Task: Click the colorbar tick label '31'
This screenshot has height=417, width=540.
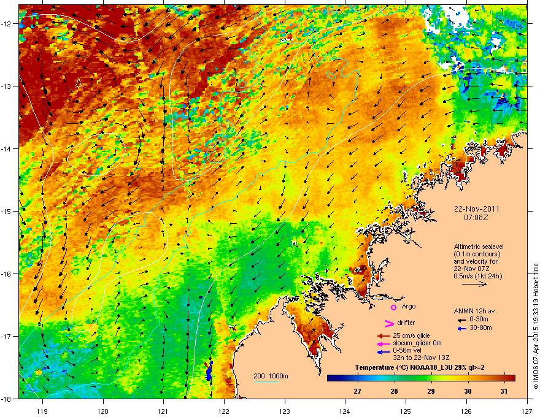Action: [x=504, y=391]
